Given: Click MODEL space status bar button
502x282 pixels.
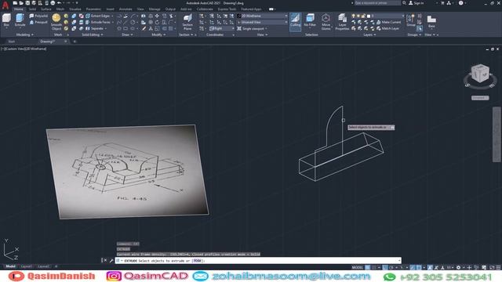Looking at the screenshot, I should (358, 268).
